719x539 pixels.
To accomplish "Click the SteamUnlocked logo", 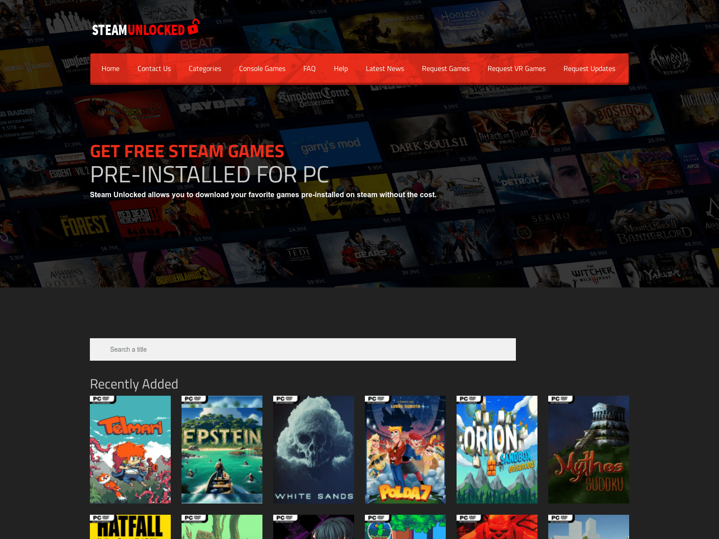I will click(x=146, y=28).
